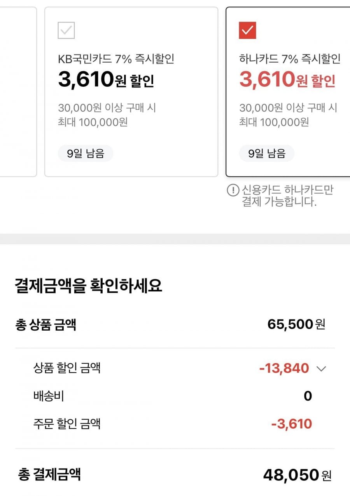
Task: Select the partially visible coupon card at left edge
Action: click(17, 91)
